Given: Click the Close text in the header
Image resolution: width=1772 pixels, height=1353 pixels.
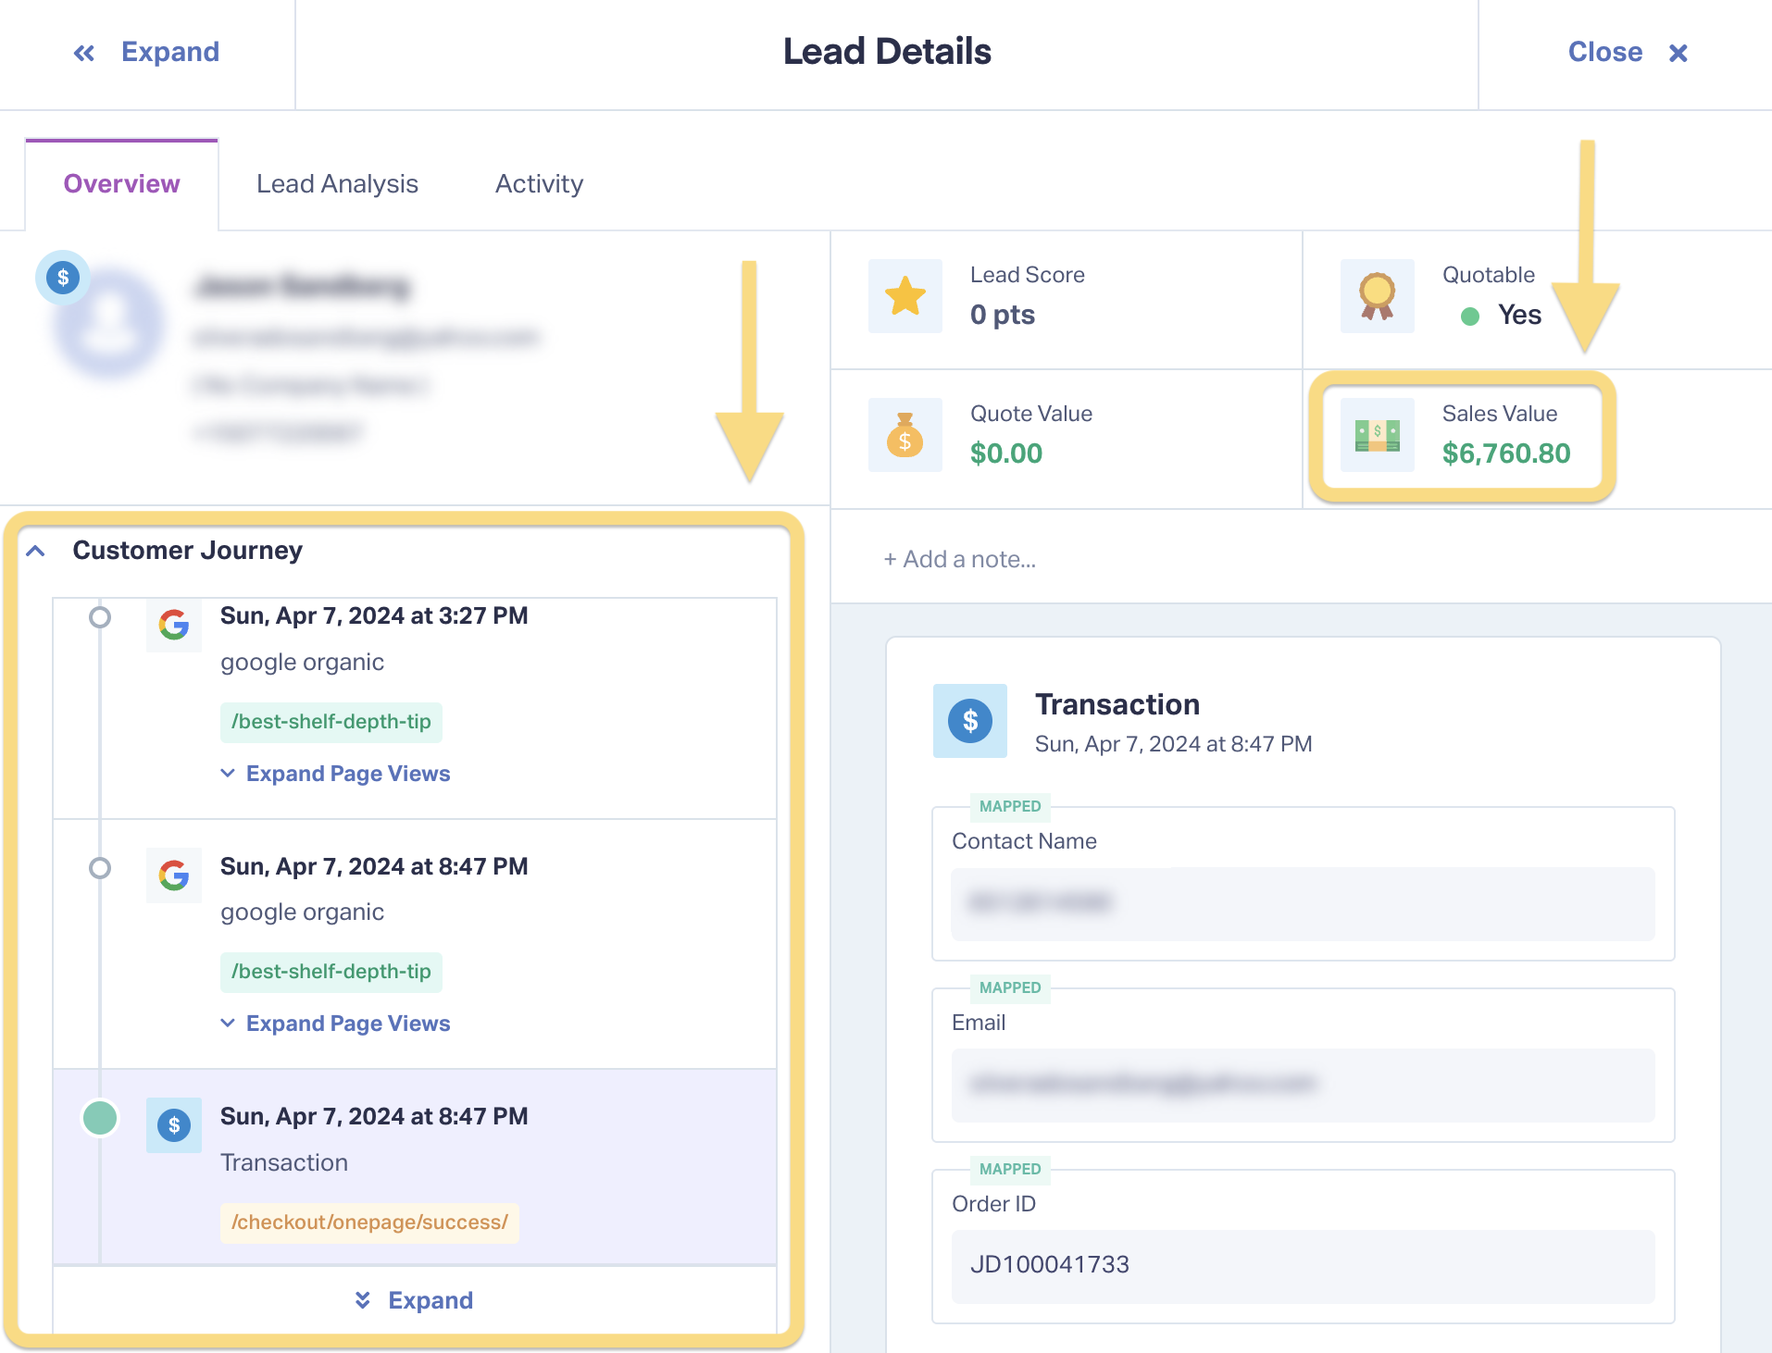Looking at the screenshot, I should pos(1604,52).
